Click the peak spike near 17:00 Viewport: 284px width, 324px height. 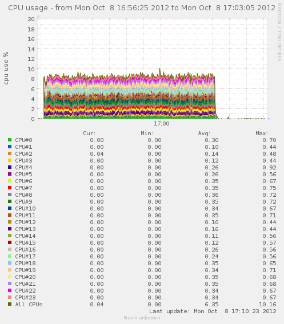point(160,70)
